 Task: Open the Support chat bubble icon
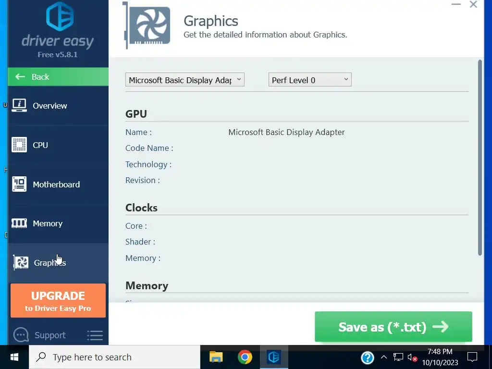click(x=21, y=335)
